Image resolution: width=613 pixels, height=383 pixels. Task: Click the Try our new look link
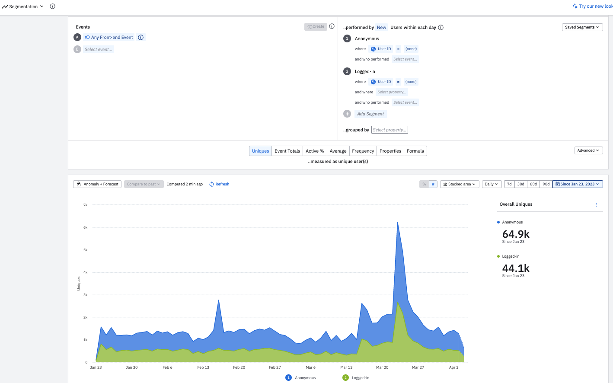(593, 6)
